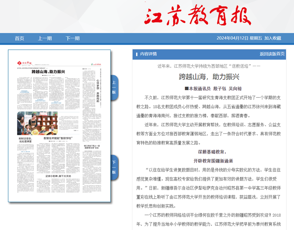
Task: Click the 江苏教育报 red masthead logo
Action: click(x=198, y=16)
